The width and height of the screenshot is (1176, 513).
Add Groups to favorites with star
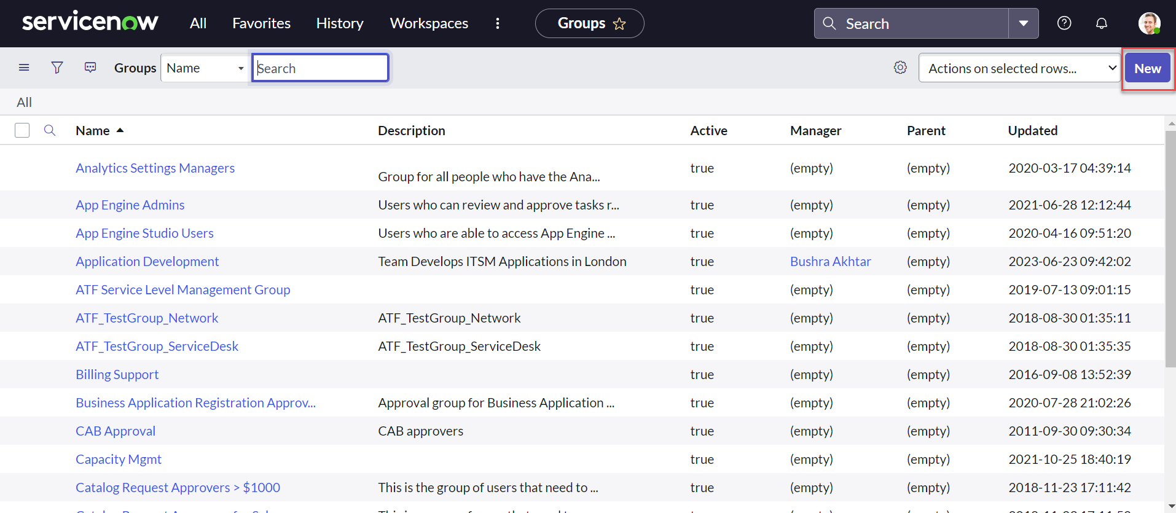tap(619, 24)
